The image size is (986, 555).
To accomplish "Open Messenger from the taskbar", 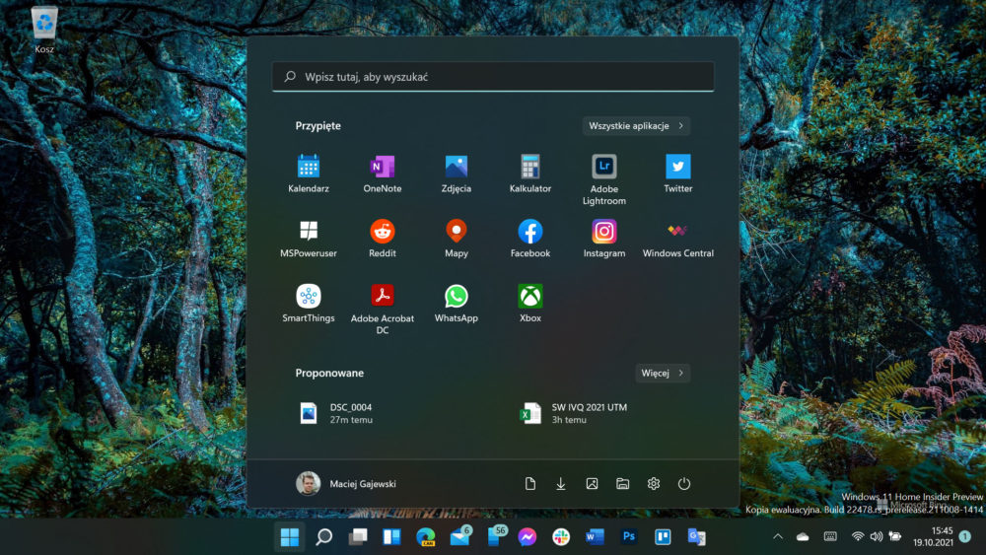I will coord(527,537).
